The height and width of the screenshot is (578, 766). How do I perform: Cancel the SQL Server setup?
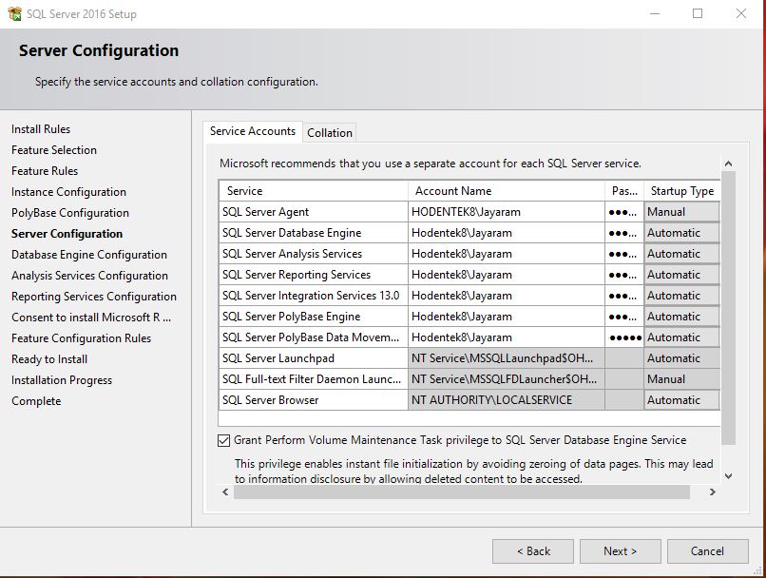click(708, 550)
